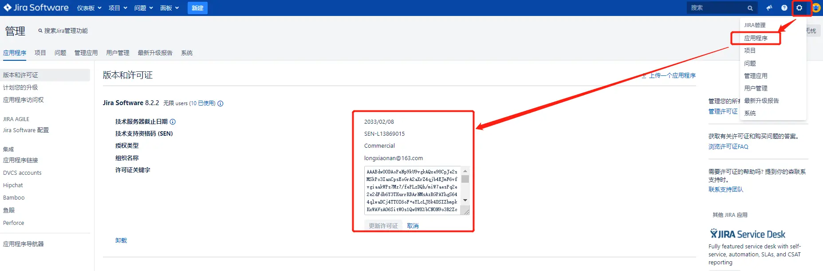Screen dimensions: 823x271
Task: Expand the 面板 dropdown menu
Action: (x=169, y=8)
